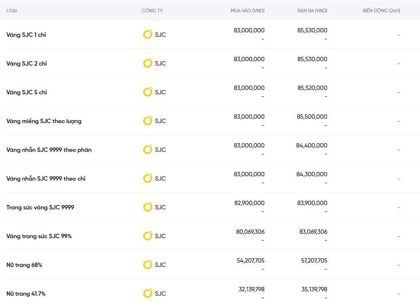This screenshot has width=420, height=307.
Task: Click SJC logo in Vàng nhẫn 9999 theo chỉ row
Action: 147,178
